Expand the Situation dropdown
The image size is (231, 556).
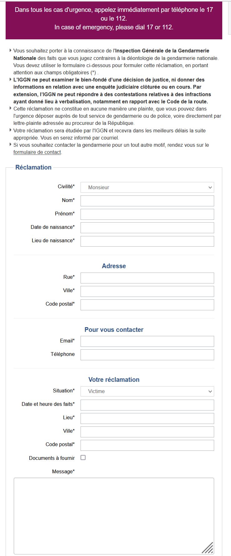(147, 391)
